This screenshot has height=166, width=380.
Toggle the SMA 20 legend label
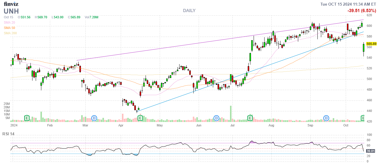tap(9, 22)
